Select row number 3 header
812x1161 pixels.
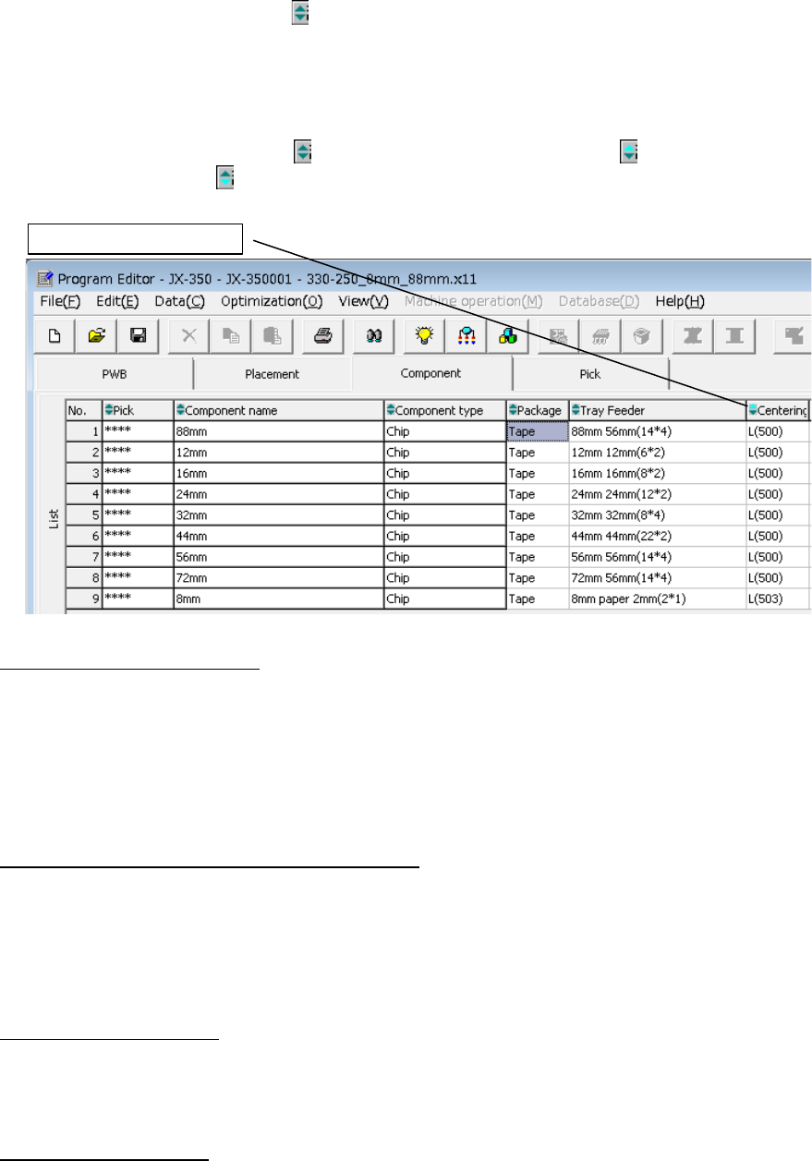tap(83, 473)
